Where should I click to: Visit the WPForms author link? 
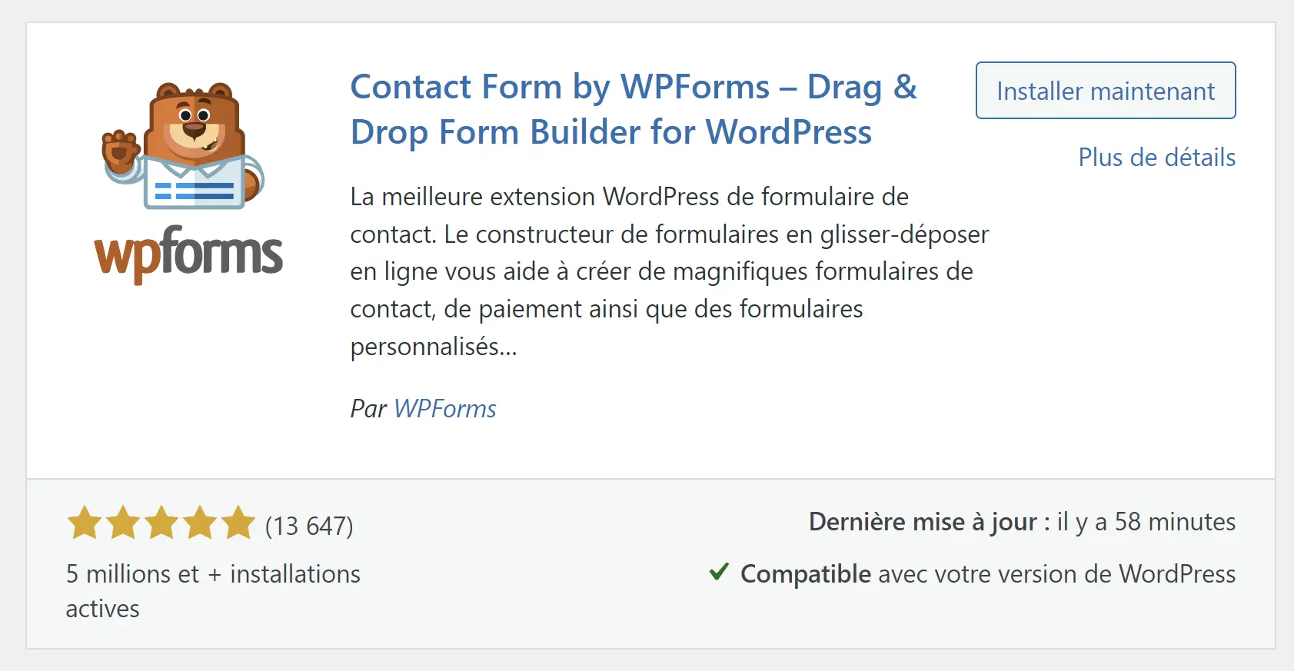pos(444,409)
